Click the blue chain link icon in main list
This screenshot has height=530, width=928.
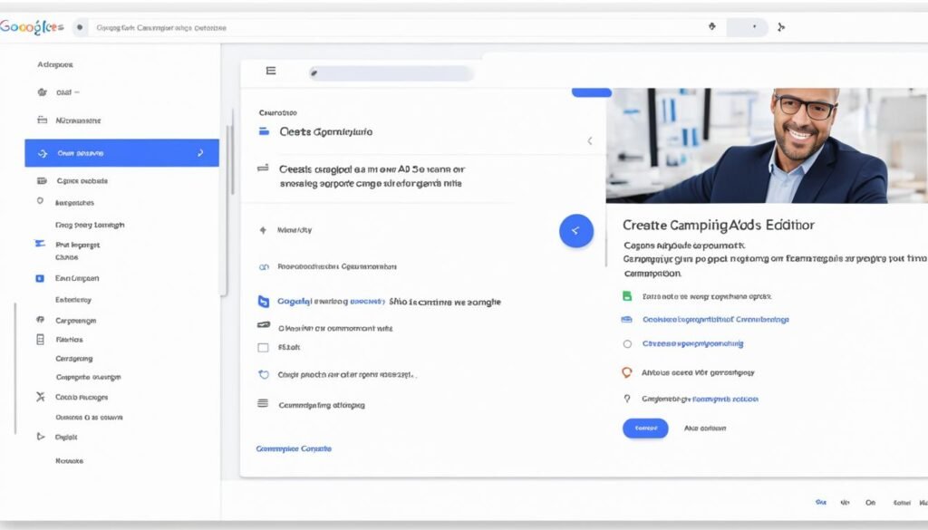pos(264,267)
